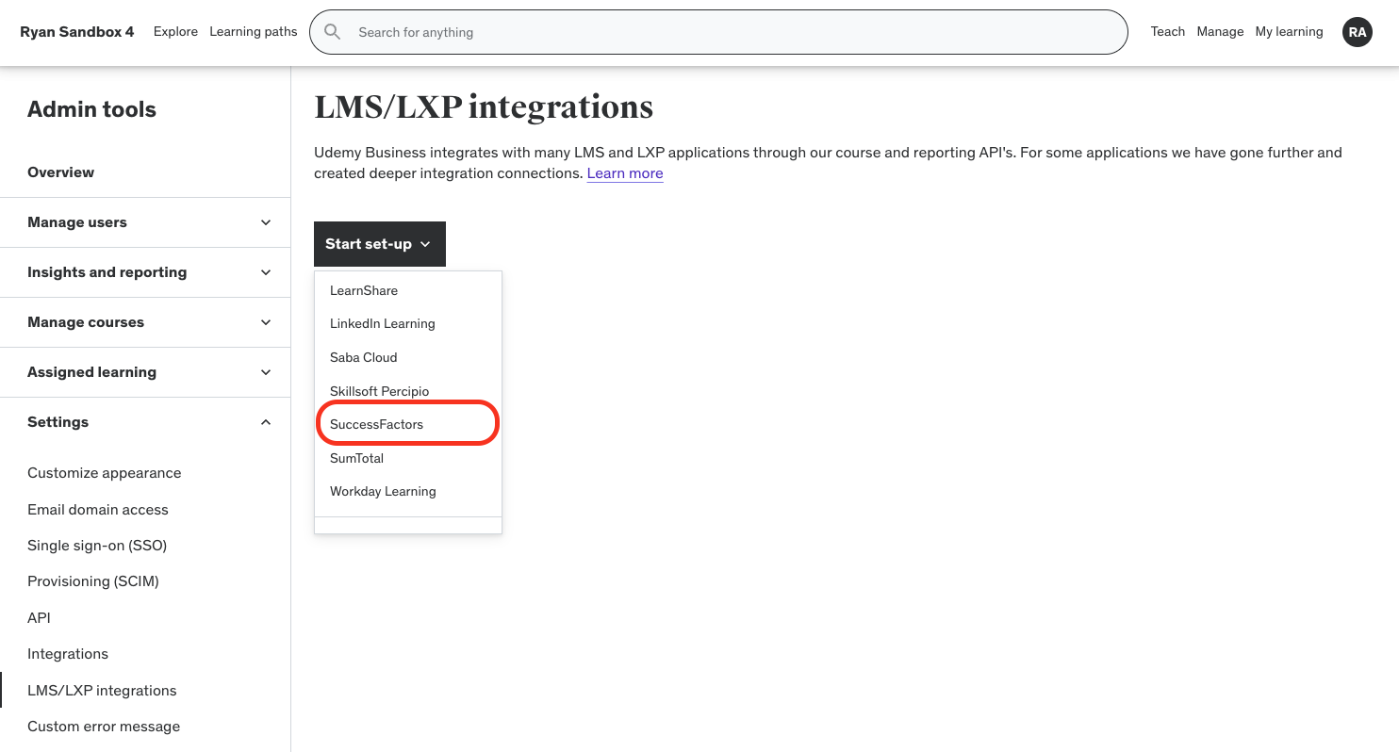
Task: Select LMS/LXP integrations in sidebar
Action: click(x=102, y=691)
